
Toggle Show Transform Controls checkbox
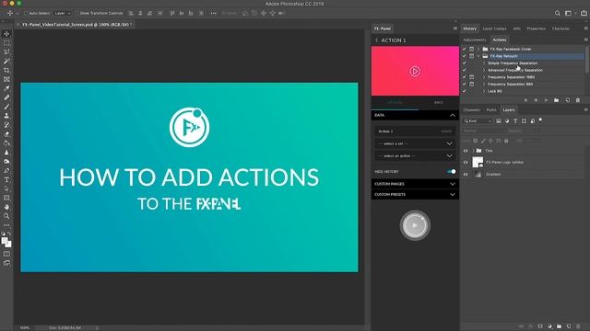pos(77,13)
